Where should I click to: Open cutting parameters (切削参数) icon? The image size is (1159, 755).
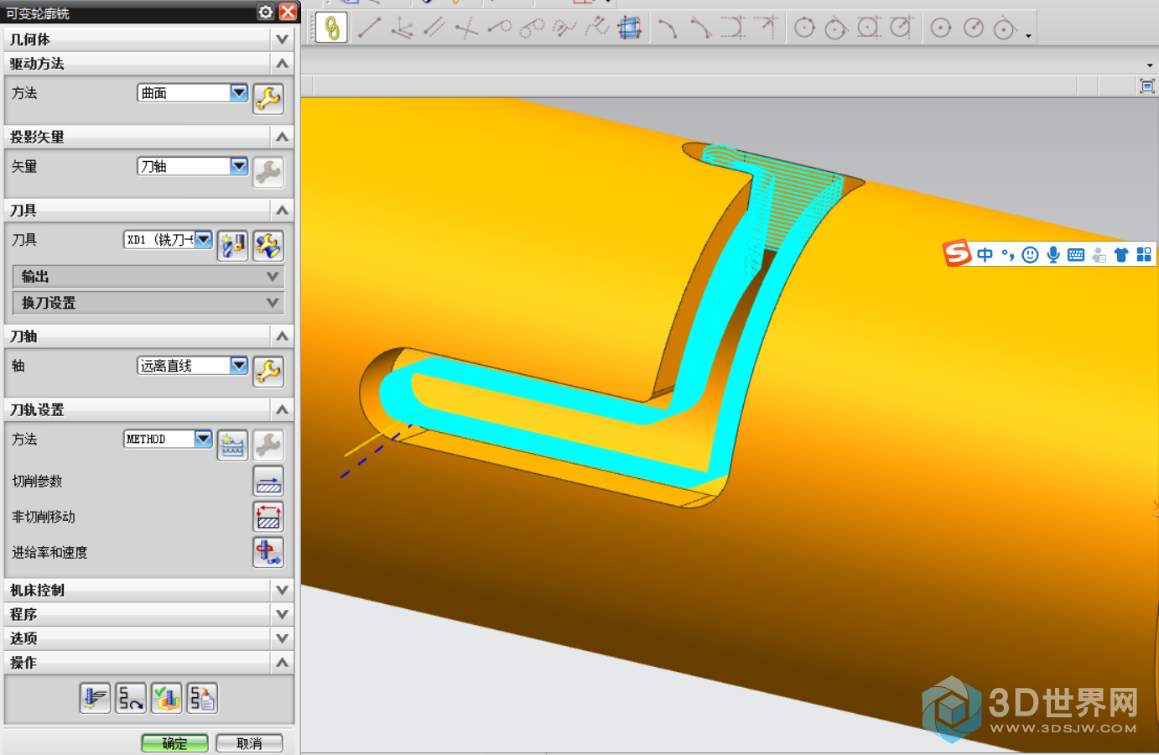(x=268, y=482)
